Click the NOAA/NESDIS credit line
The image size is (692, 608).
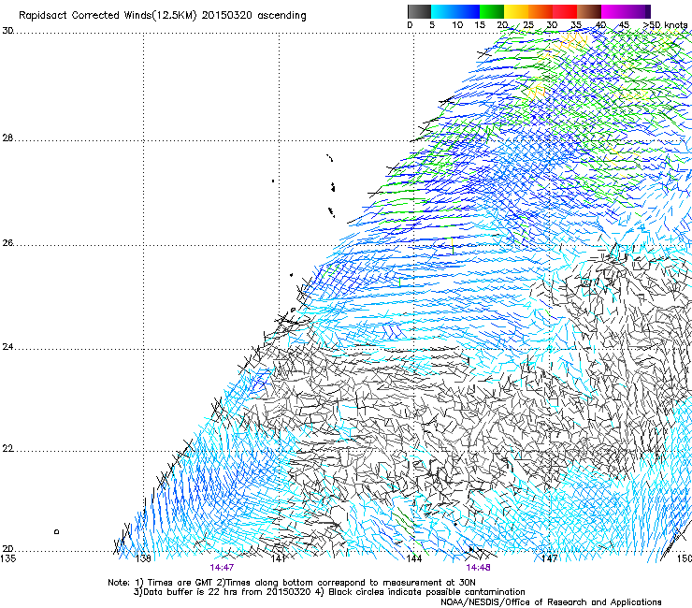[551, 602]
